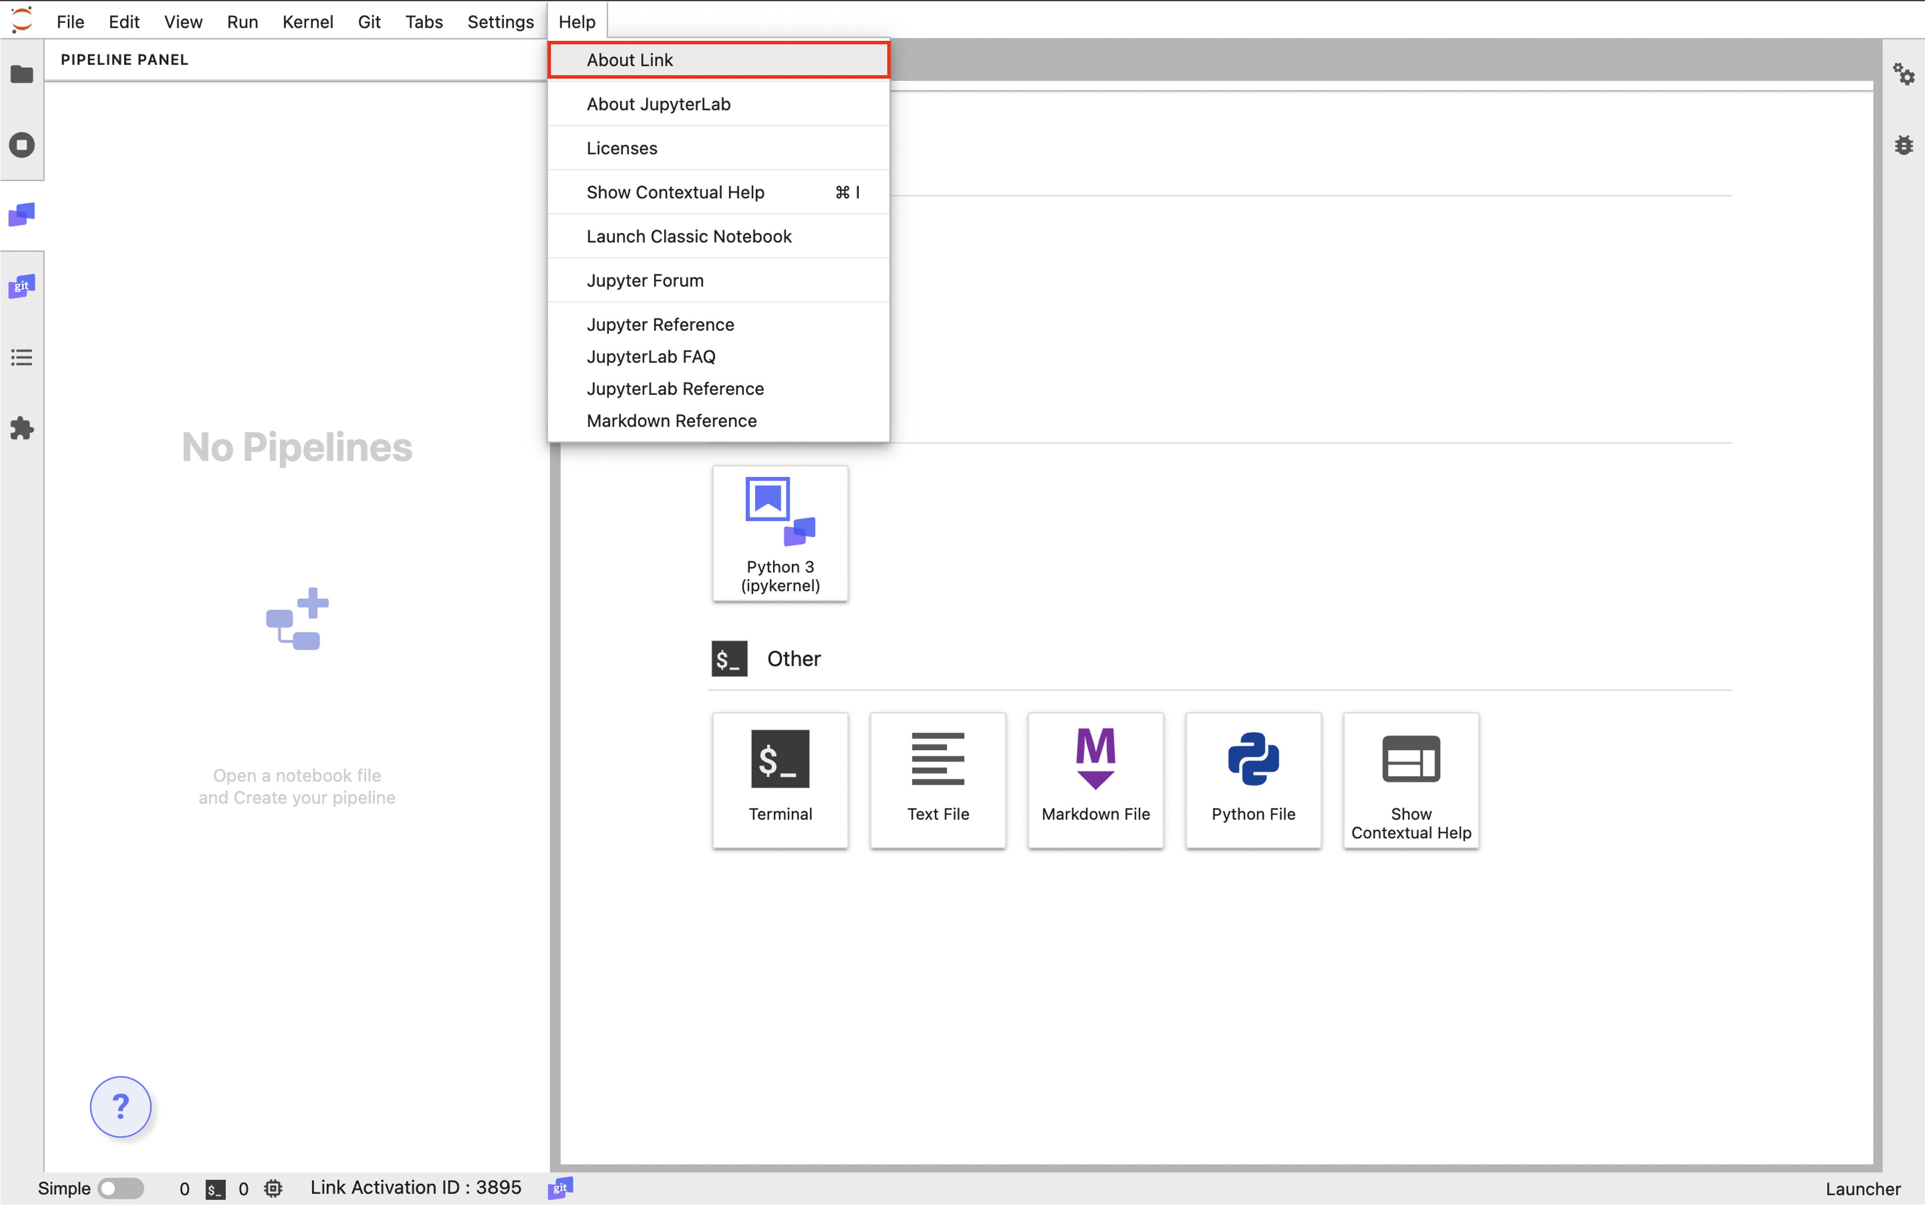
Task: Open the Kernel menu
Action: click(x=307, y=21)
